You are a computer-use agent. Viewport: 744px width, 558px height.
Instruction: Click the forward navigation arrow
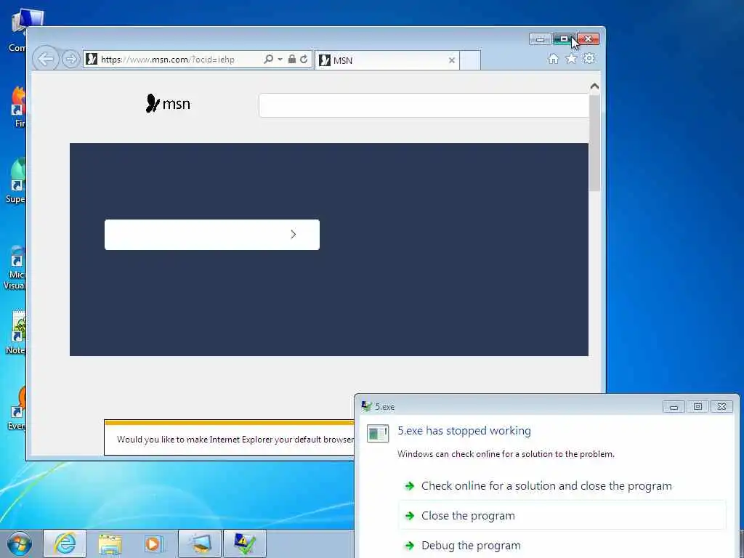pos(70,60)
